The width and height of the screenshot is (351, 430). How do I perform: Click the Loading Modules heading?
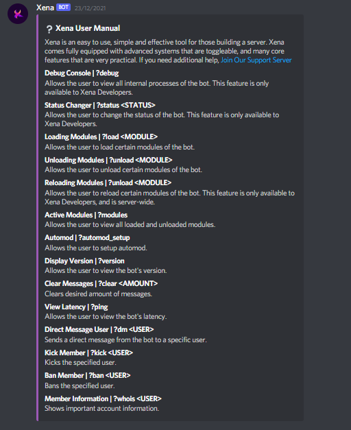[x=101, y=136]
